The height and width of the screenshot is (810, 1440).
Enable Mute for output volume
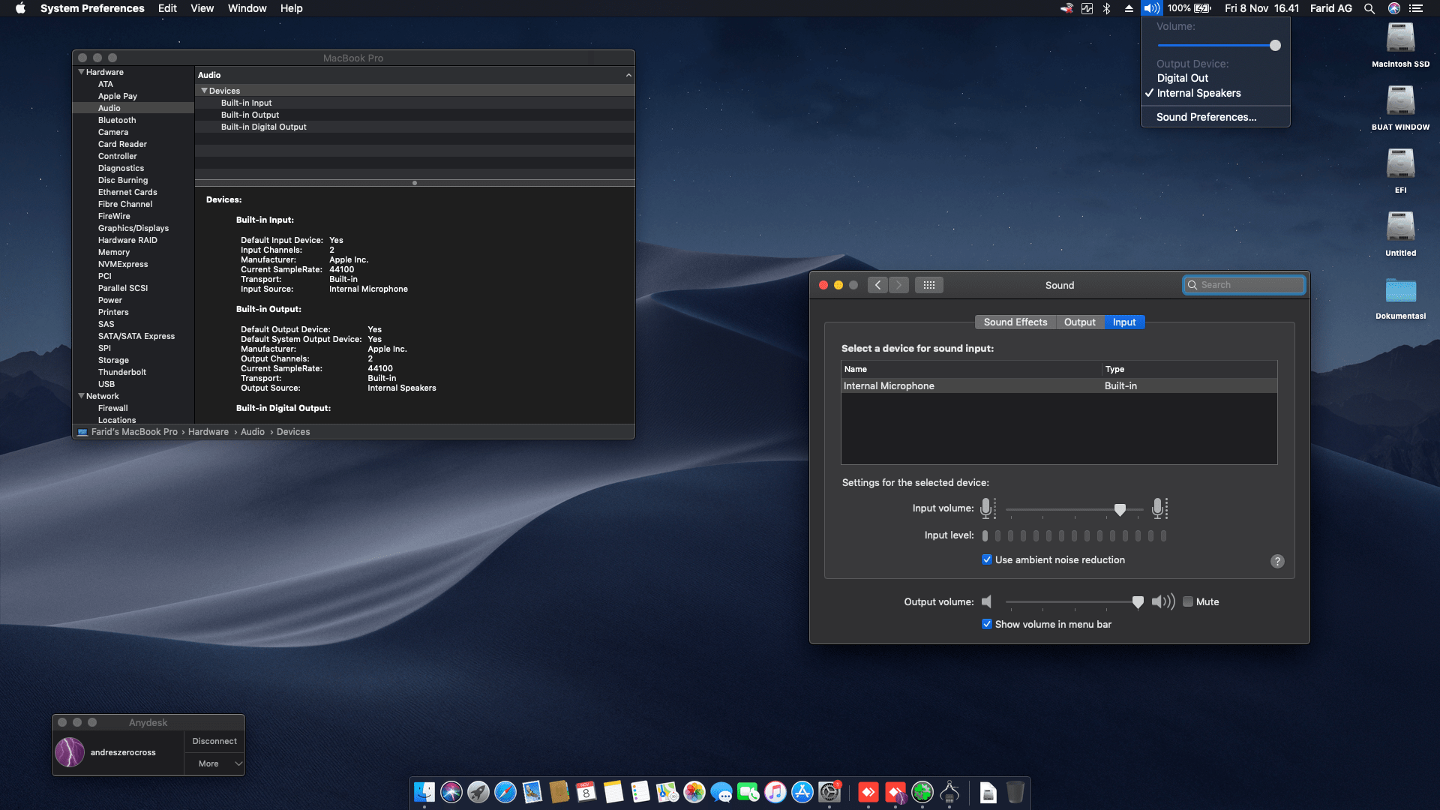tap(1188, 601)
